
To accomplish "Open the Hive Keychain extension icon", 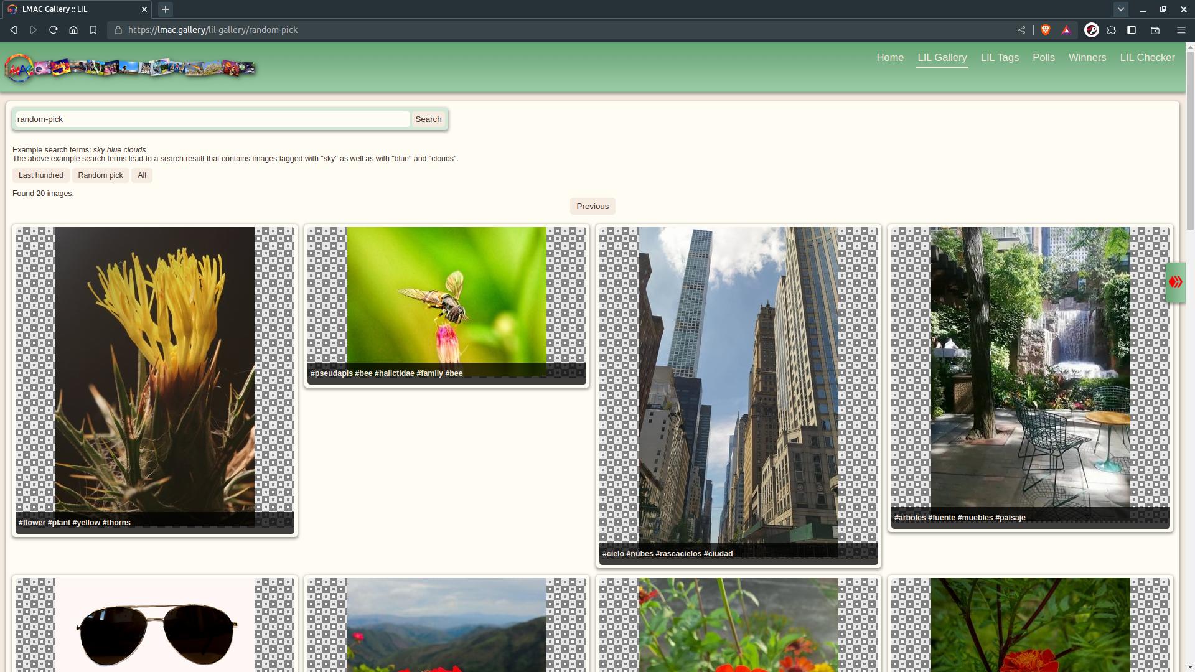I will (1092, 30).
